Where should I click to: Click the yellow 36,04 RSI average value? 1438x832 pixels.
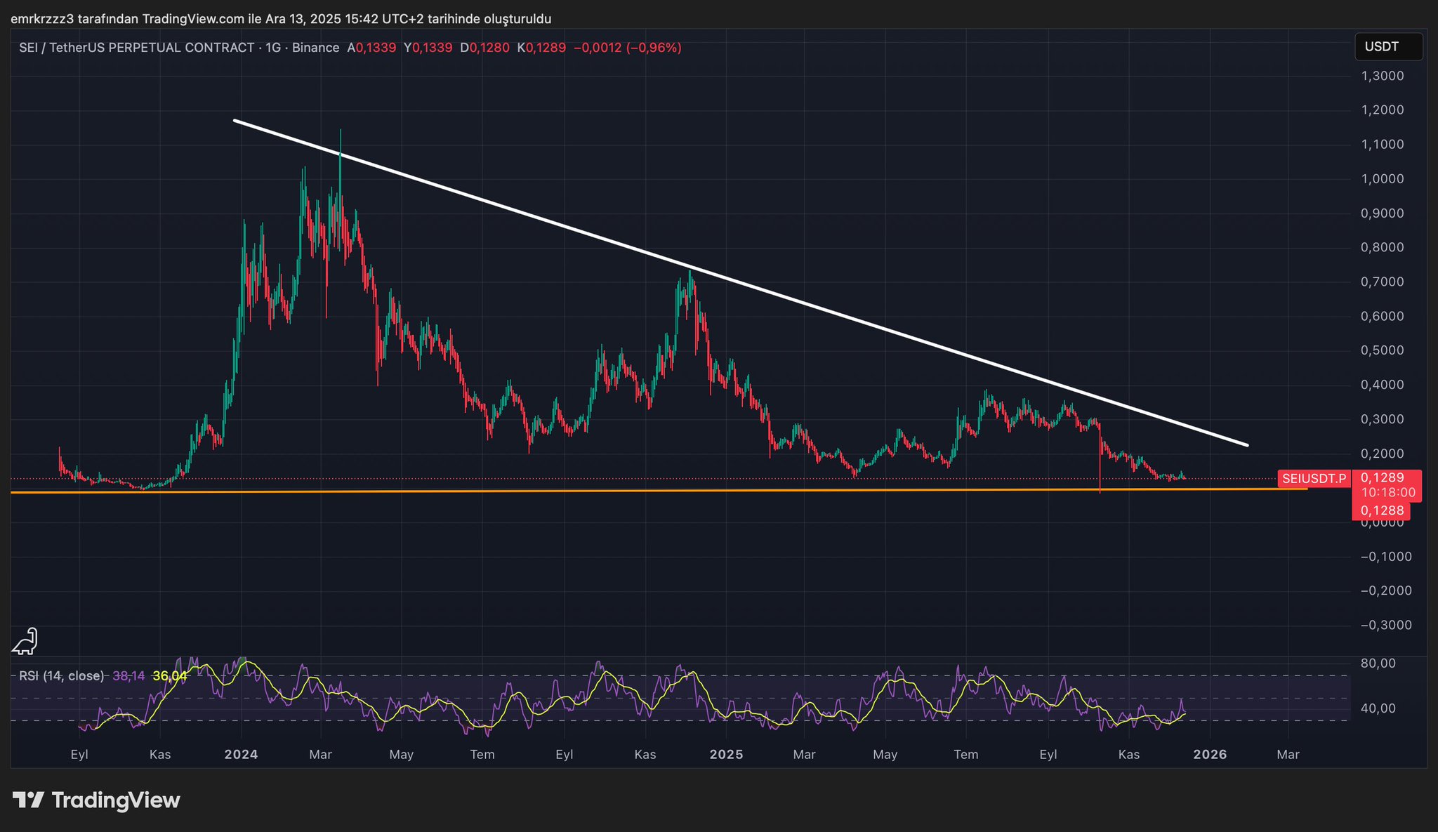pyautogui.click(x=170, y=676)
